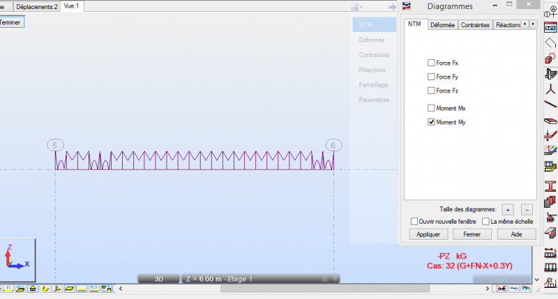The width and height of the screenshot is (558, 299).
Task: Click the Fermer button
Action: 472,234
